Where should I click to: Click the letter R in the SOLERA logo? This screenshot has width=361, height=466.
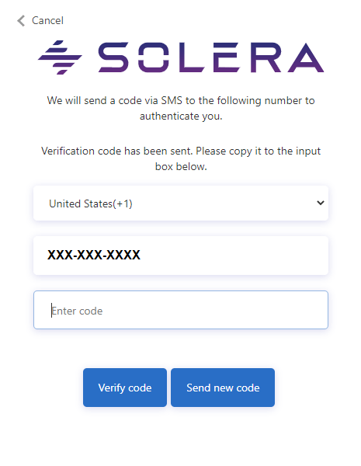(266, 57)
